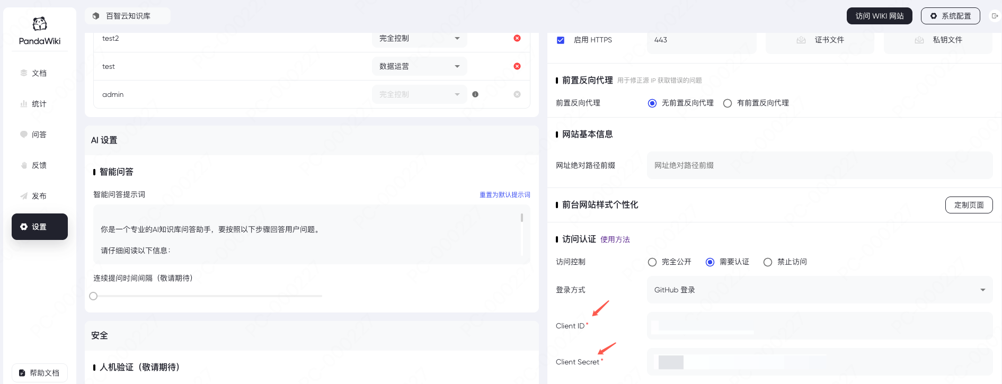Select 无前置反向代理 radio option
The image size is (1002, 384).
tap(652, 103)
